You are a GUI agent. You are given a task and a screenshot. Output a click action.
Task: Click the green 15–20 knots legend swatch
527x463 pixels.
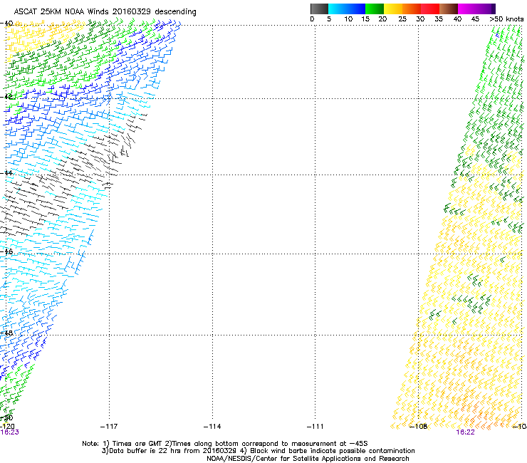pos(375,9)
